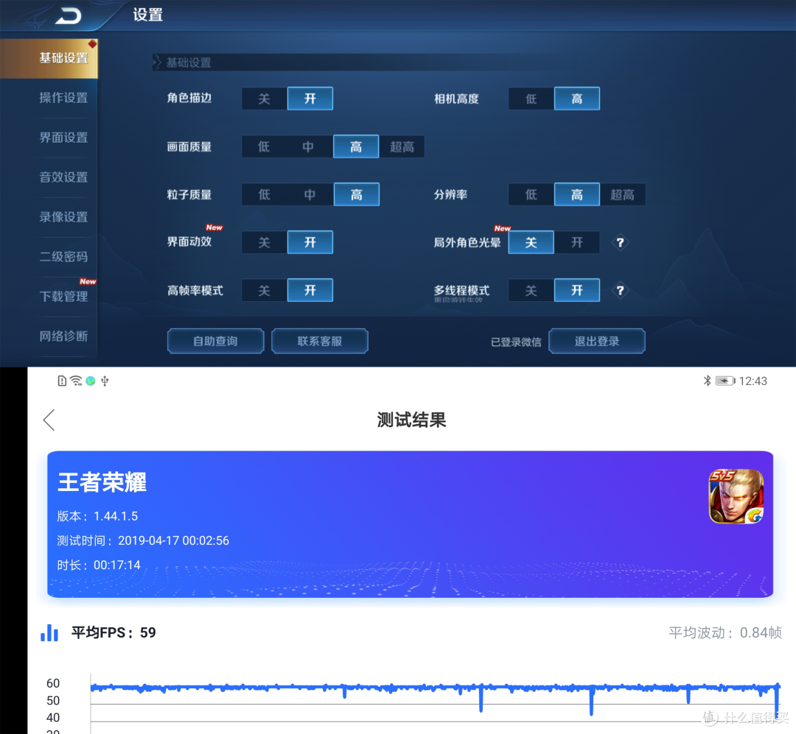Open the 操作设置 tab
Image resolution: width=796 pixels, height=734 pixels.
(x=64, y=98)
